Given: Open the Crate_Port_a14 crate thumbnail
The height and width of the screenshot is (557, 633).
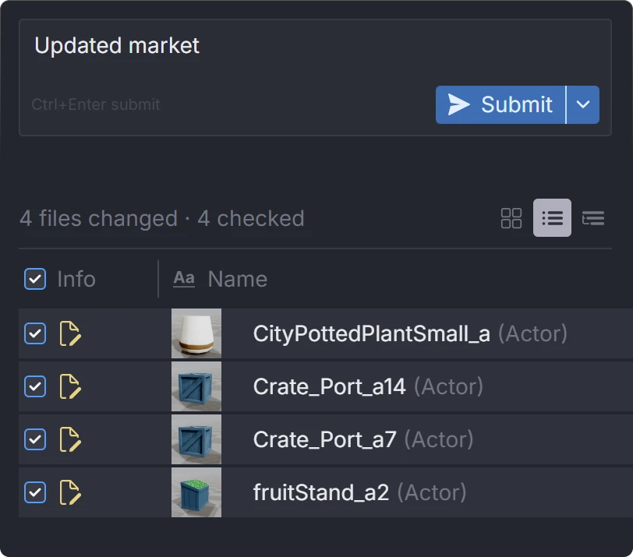Looking at the screenshot, I should 196,386.
